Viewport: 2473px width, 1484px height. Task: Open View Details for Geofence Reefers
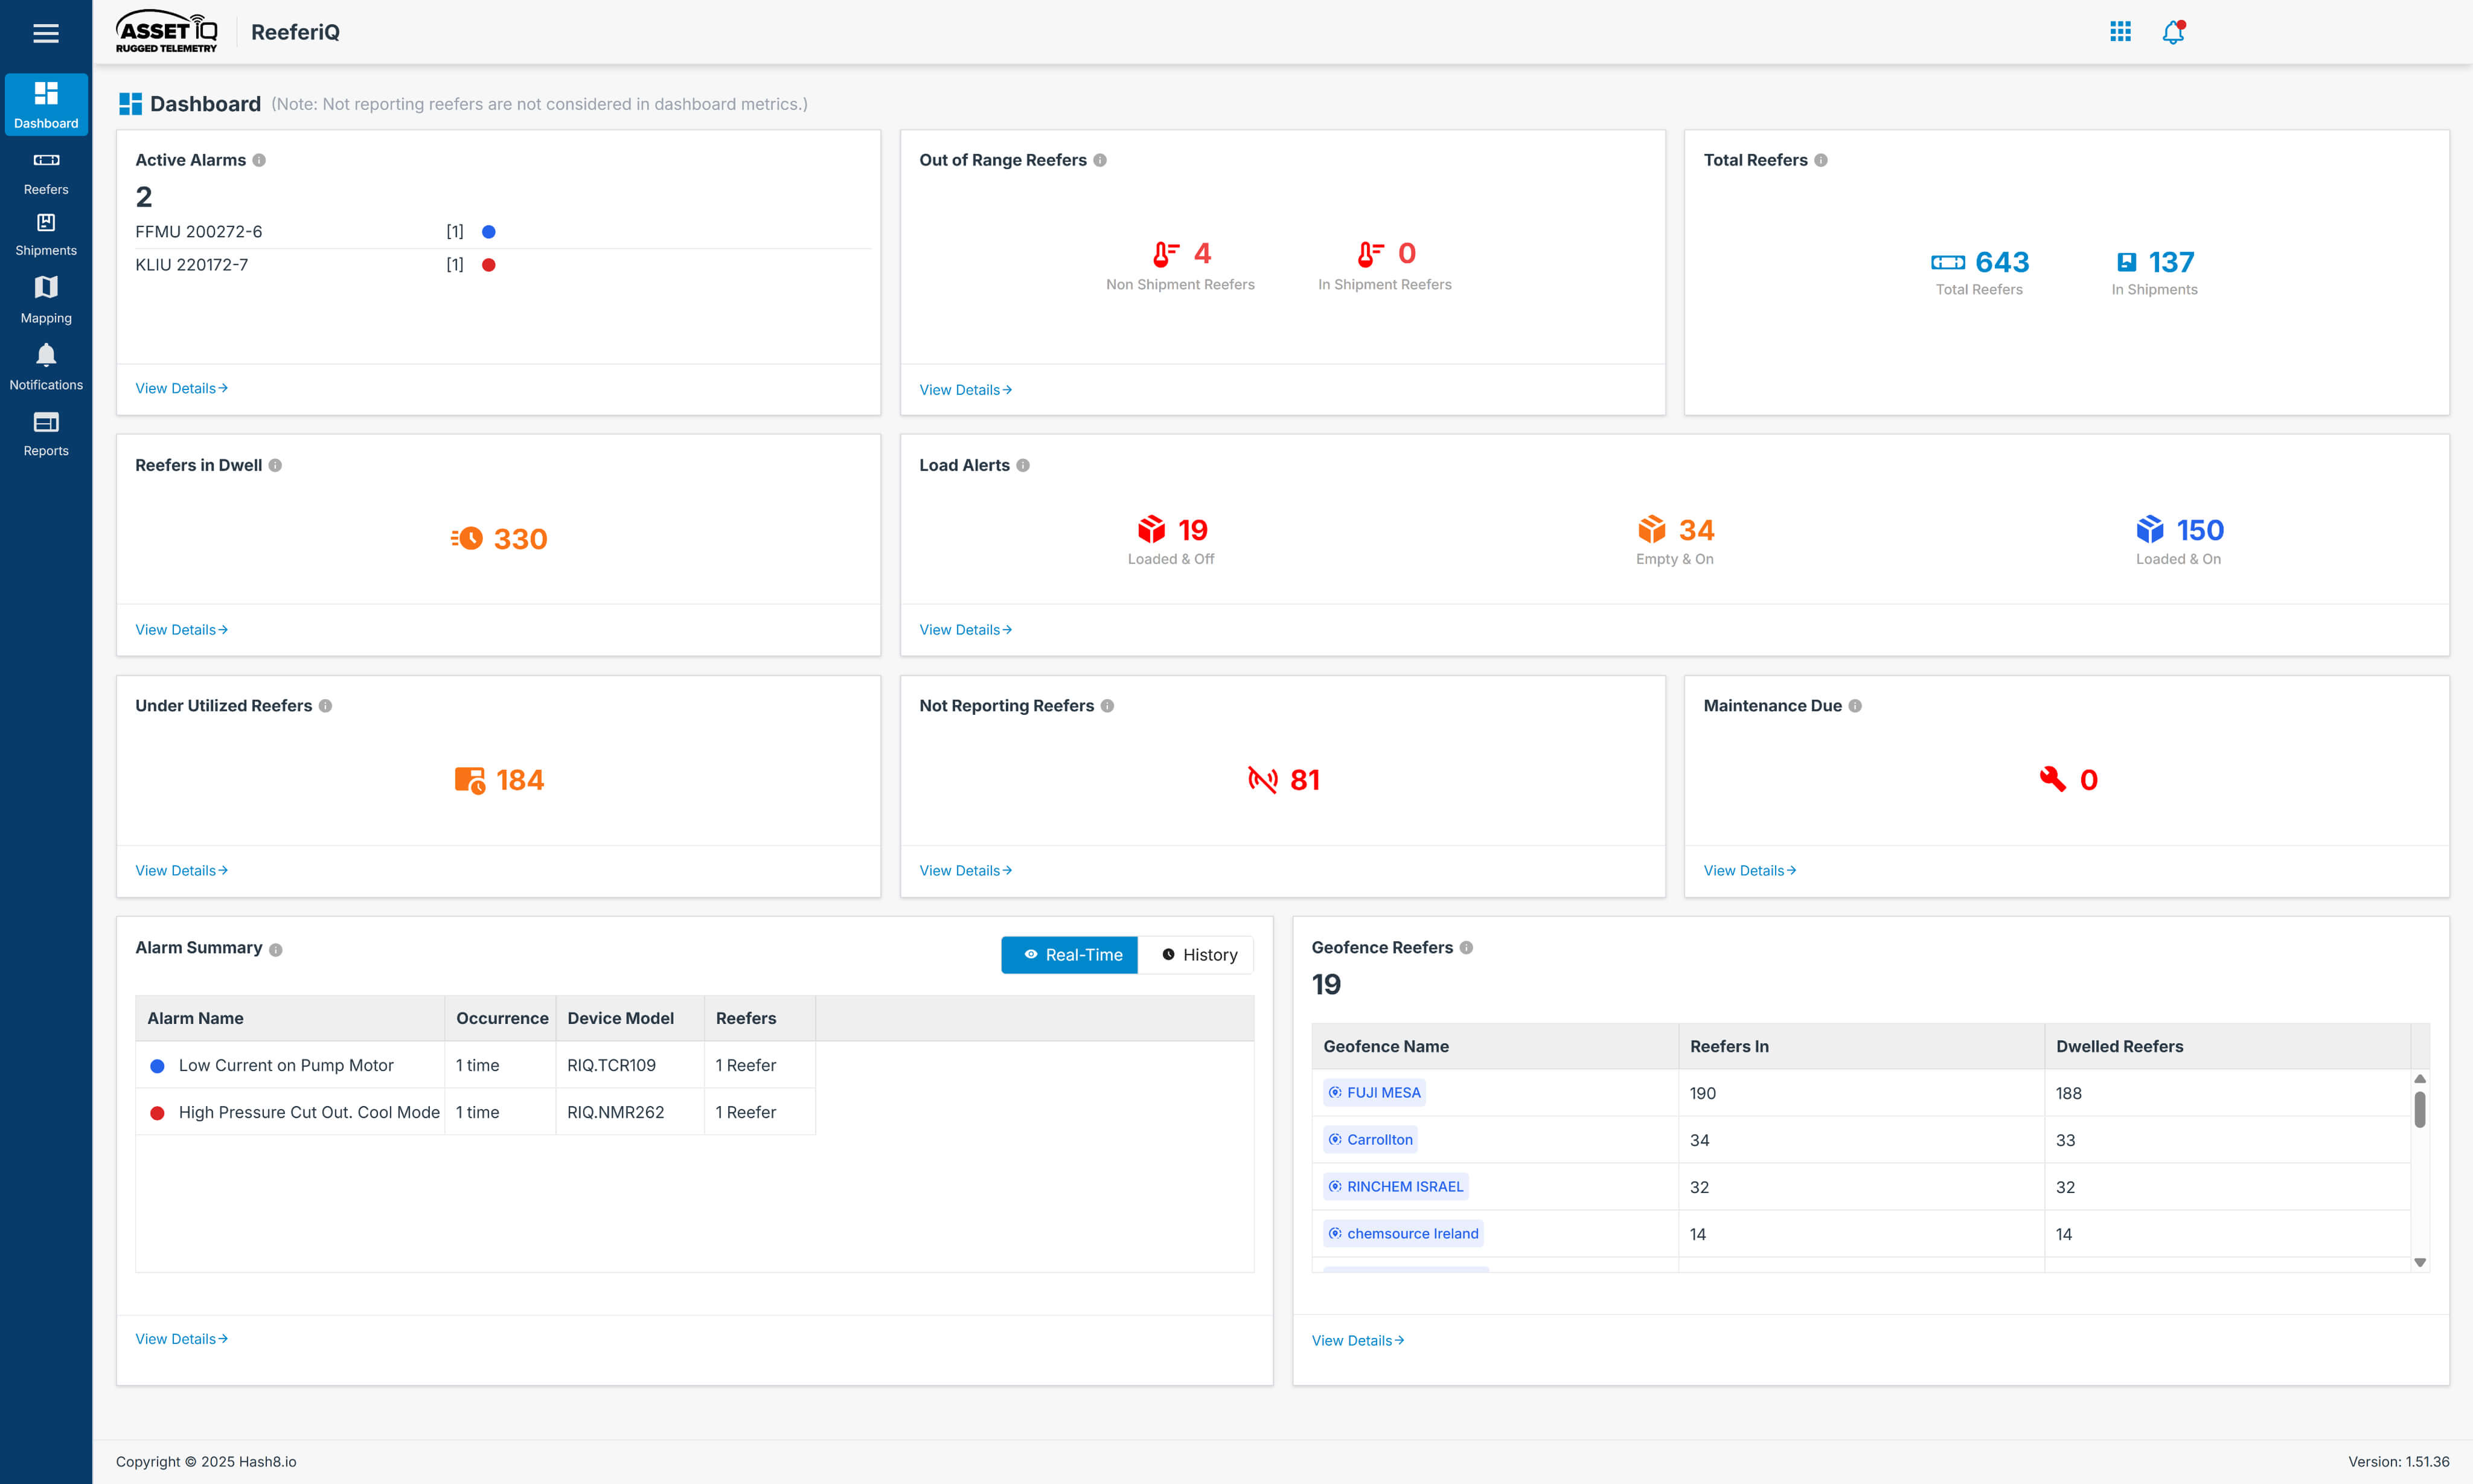pyautogui.click(x=1357, y=1341)
